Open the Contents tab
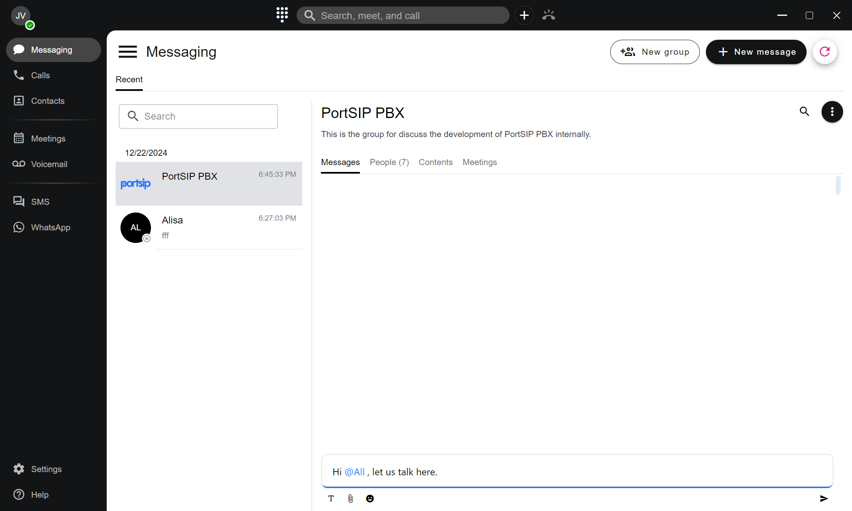Screen dimensions: 852x511 tap(435, 162)
